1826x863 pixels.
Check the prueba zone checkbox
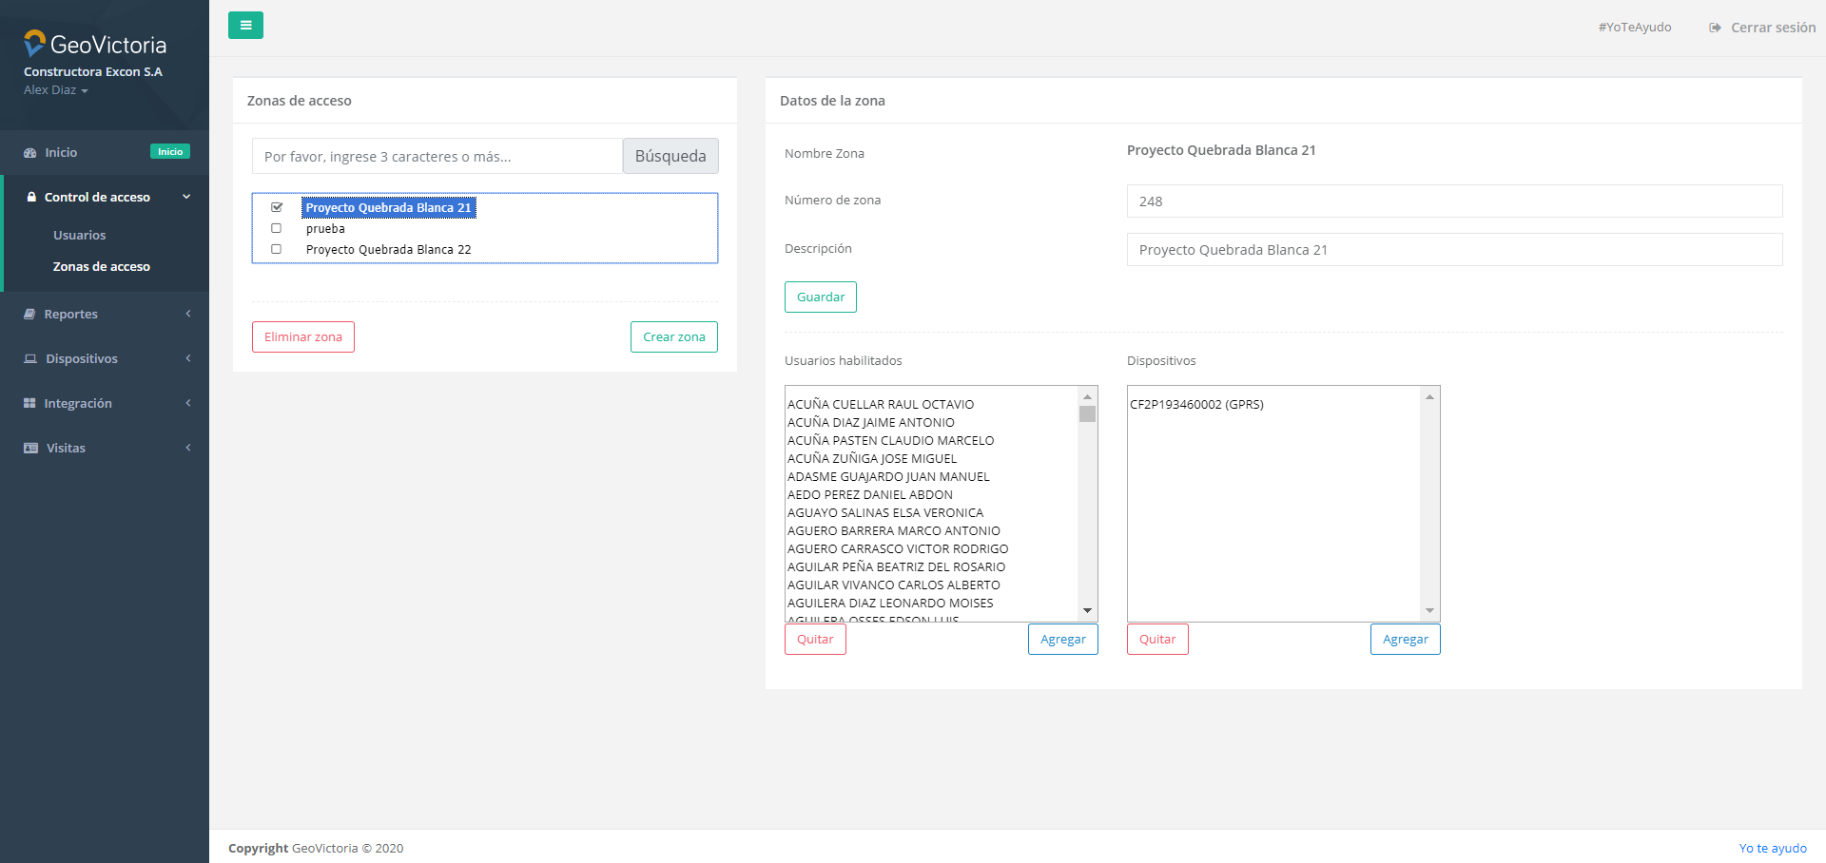pos(277,228)
